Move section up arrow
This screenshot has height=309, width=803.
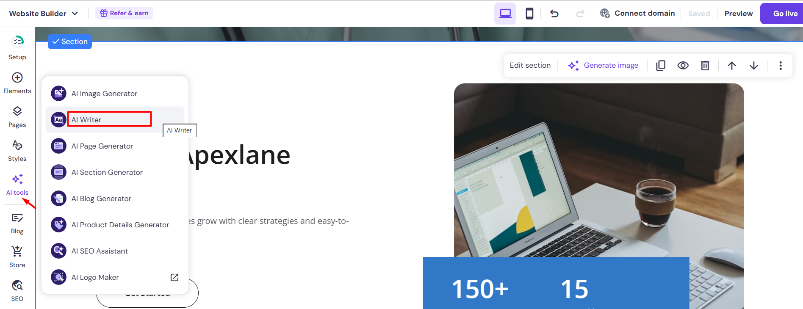732,66
